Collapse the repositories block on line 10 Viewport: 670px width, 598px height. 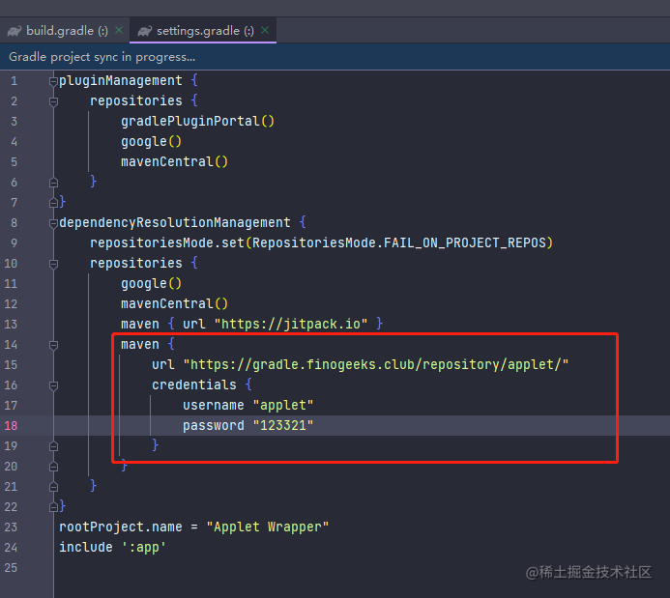tap(53, 264)
